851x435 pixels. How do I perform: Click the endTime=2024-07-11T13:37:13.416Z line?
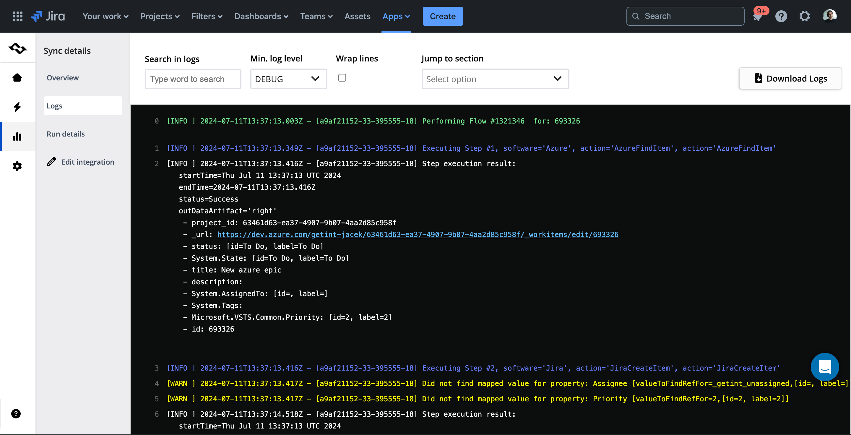pos(247,187)
